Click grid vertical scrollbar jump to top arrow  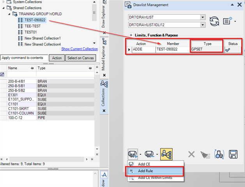pos(97,67)
